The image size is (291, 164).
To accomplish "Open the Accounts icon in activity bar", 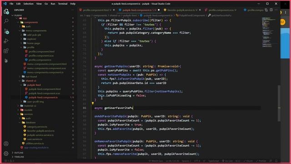I will 6,143.
